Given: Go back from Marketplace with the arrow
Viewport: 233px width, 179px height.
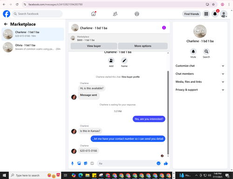Looking at the screenshot, I should (x=6, y=24).
